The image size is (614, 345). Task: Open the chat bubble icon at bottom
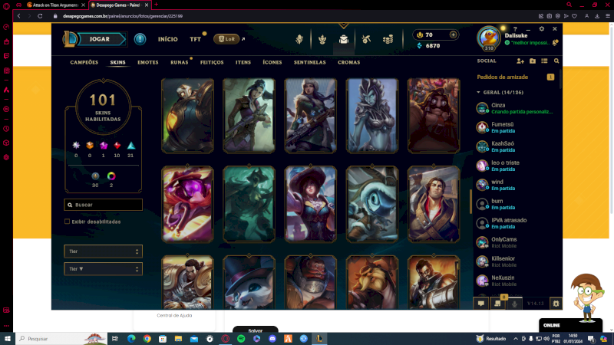click(481, 304)
